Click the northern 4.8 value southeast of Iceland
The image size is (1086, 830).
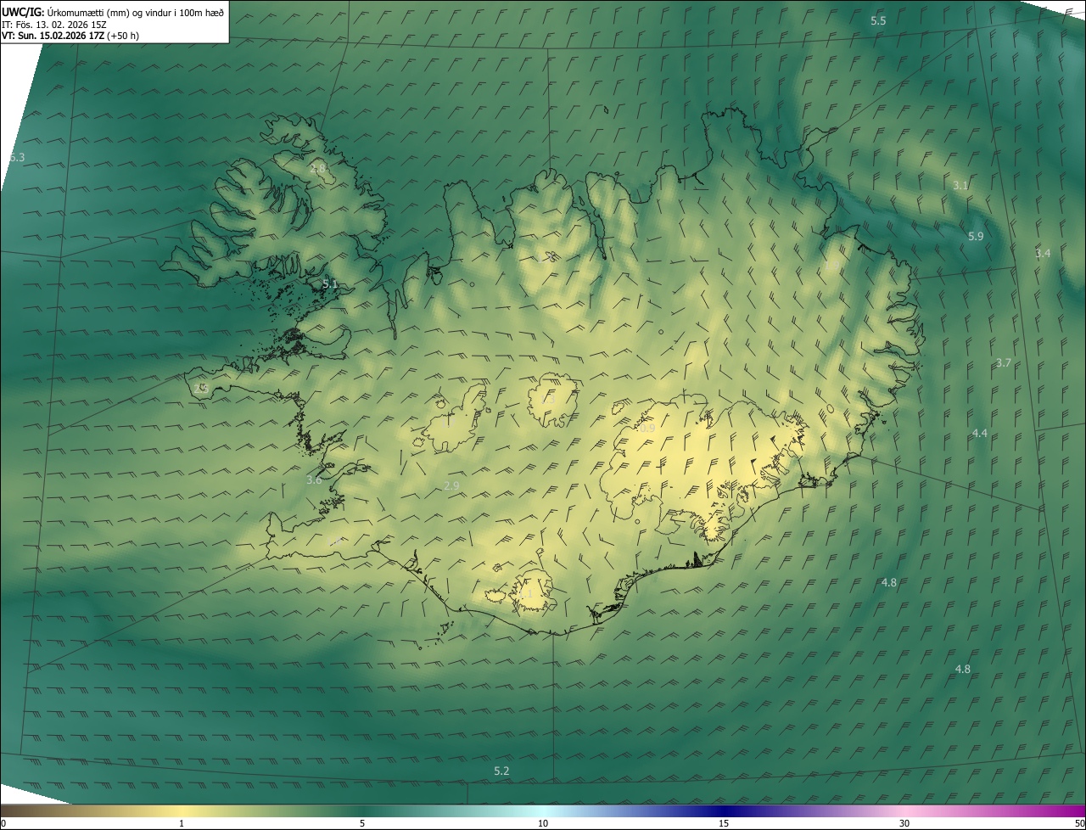click(889, 582)
